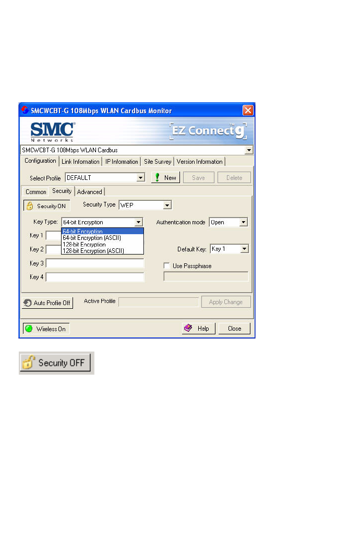Open the Advanced sub-tab

tap(90, 192)
